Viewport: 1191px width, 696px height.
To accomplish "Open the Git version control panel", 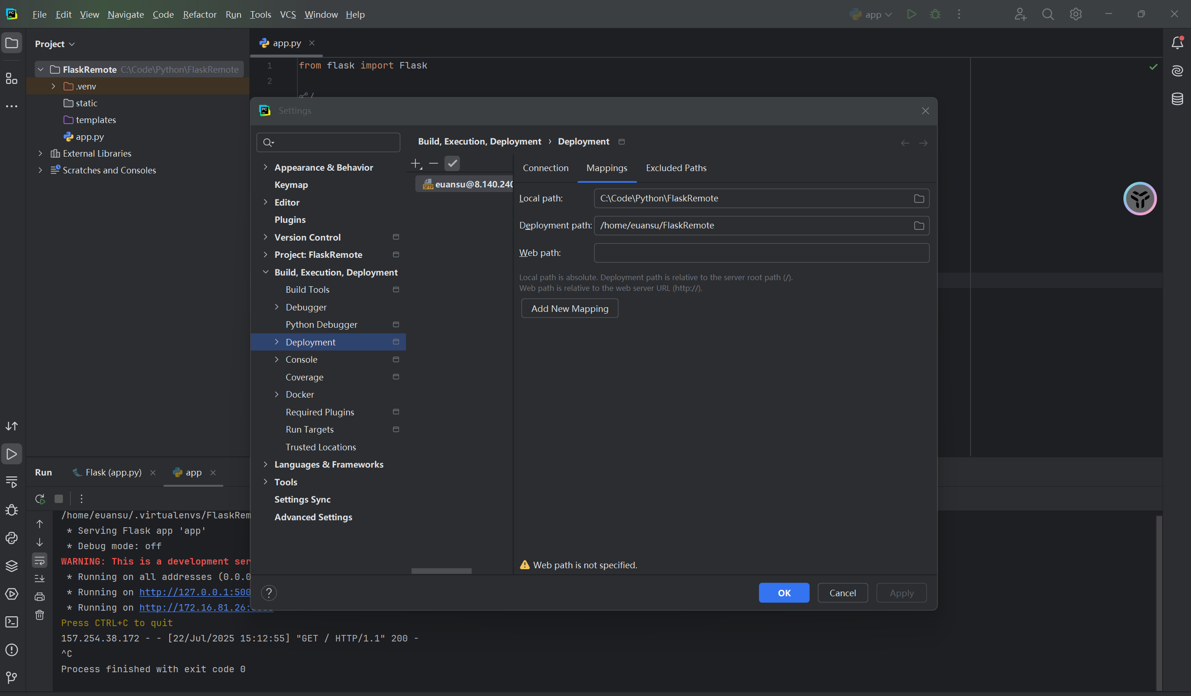I will 11,677.
